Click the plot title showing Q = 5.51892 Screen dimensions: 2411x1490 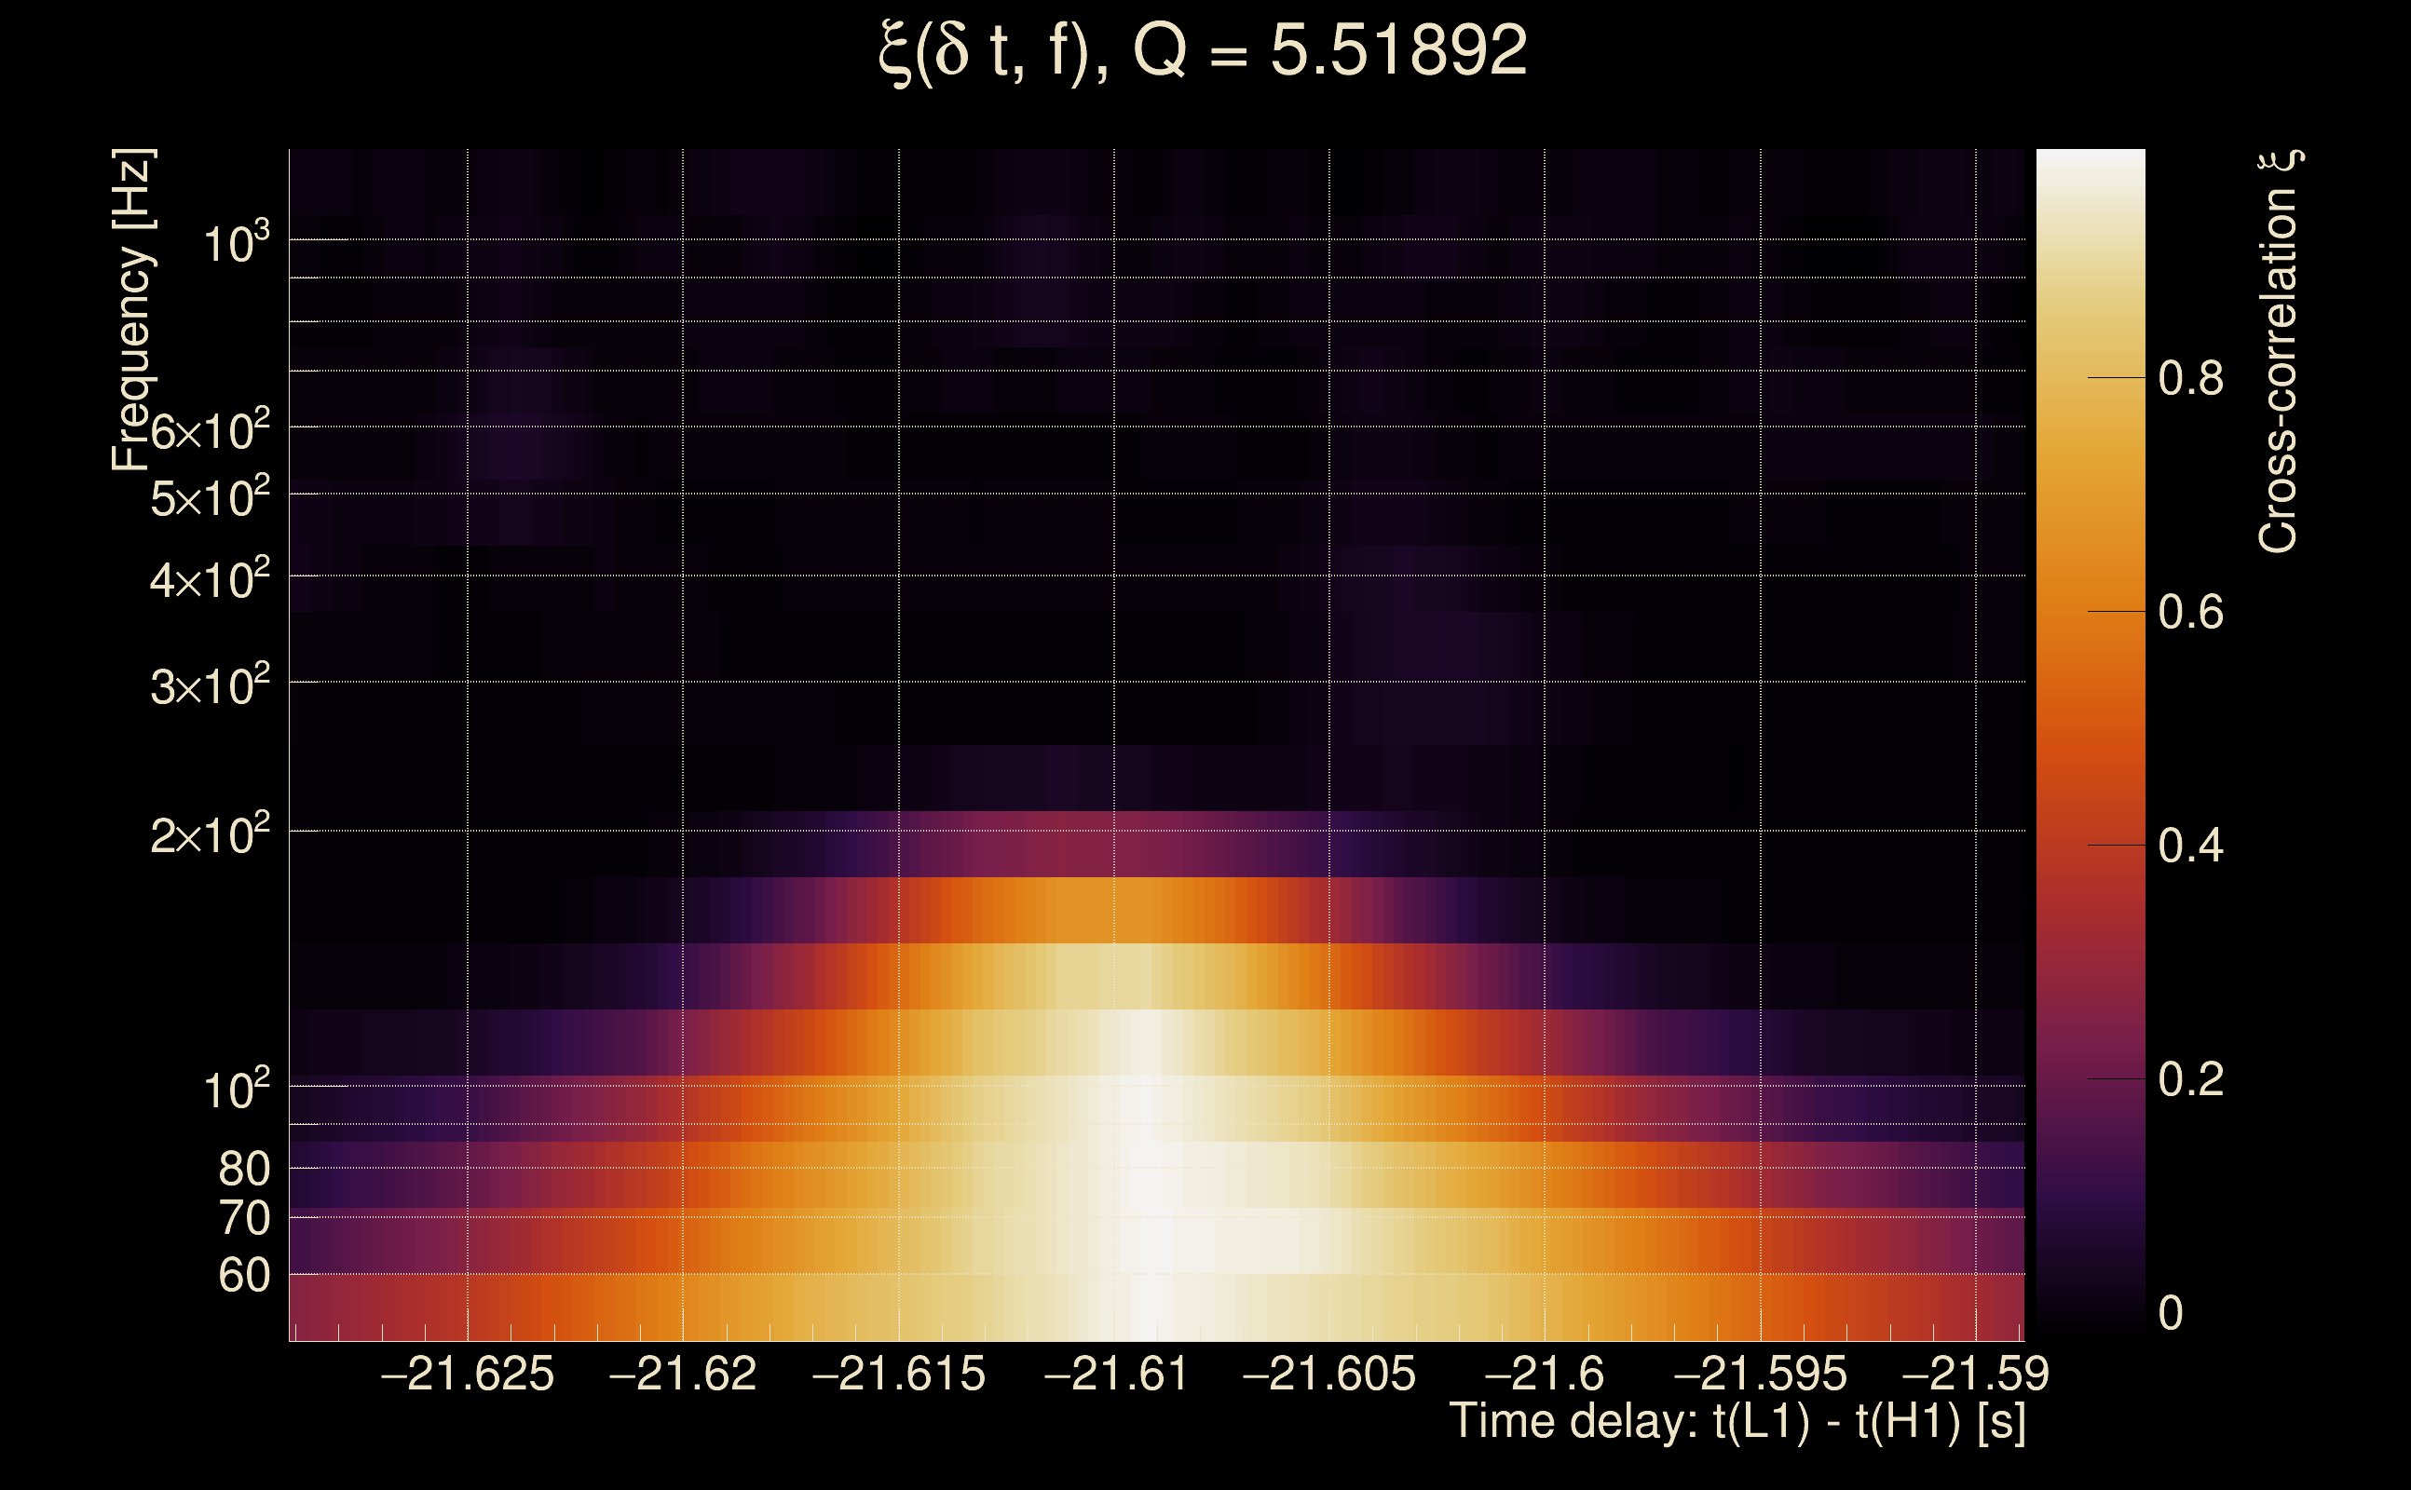click(1203, 51)
